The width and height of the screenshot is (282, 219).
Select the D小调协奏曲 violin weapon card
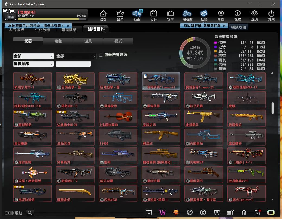coord(118,118)
